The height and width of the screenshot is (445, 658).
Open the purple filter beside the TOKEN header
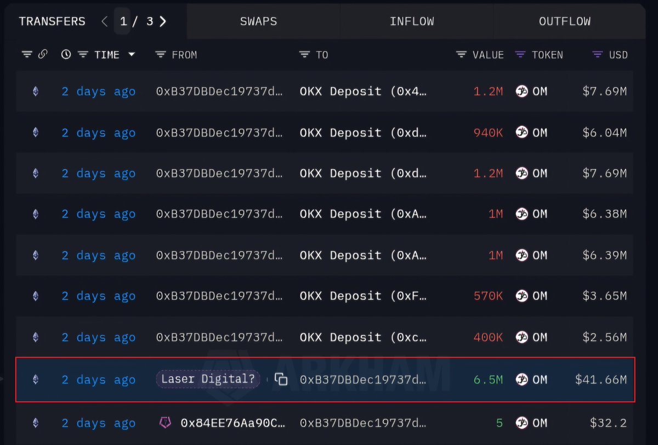(520, 54)
